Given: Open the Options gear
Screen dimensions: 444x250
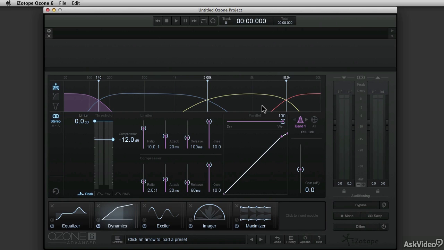Looking at the screenshot, I should (x=305, y=240).
